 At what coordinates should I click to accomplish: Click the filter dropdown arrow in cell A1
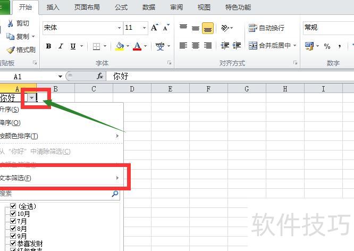tap(31, 98)
